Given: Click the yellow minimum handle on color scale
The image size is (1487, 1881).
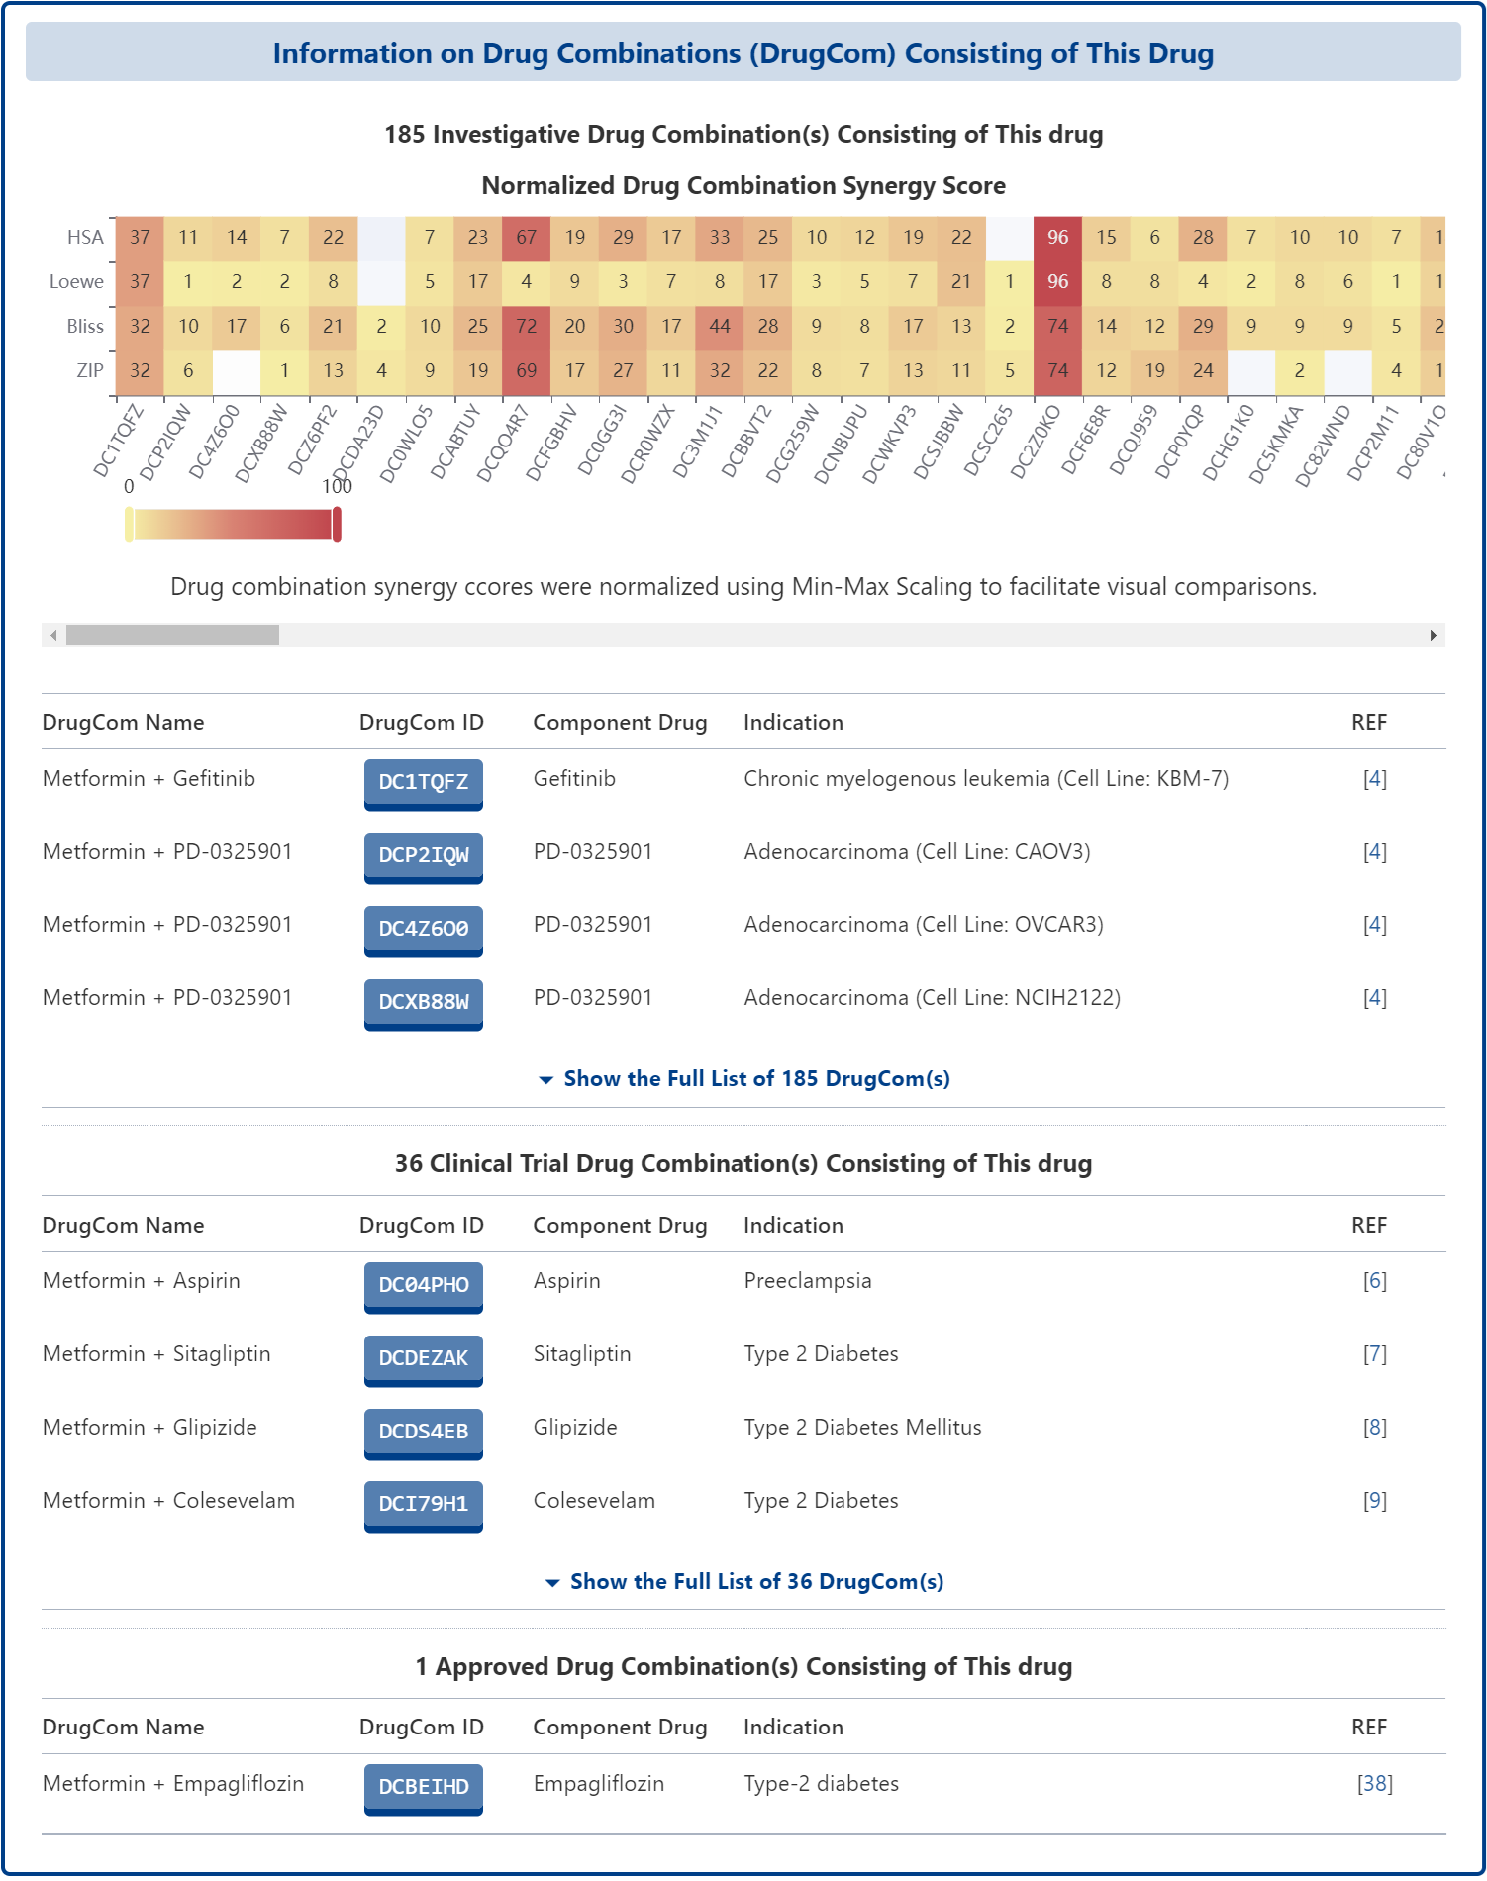Looking at the screenshot, I should coord(129,524).
